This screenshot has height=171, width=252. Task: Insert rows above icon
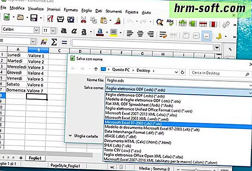[x=182, y=23]
